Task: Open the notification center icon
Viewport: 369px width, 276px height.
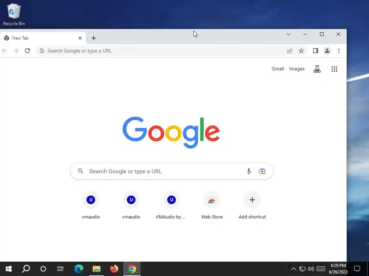Action: (357, 269)
